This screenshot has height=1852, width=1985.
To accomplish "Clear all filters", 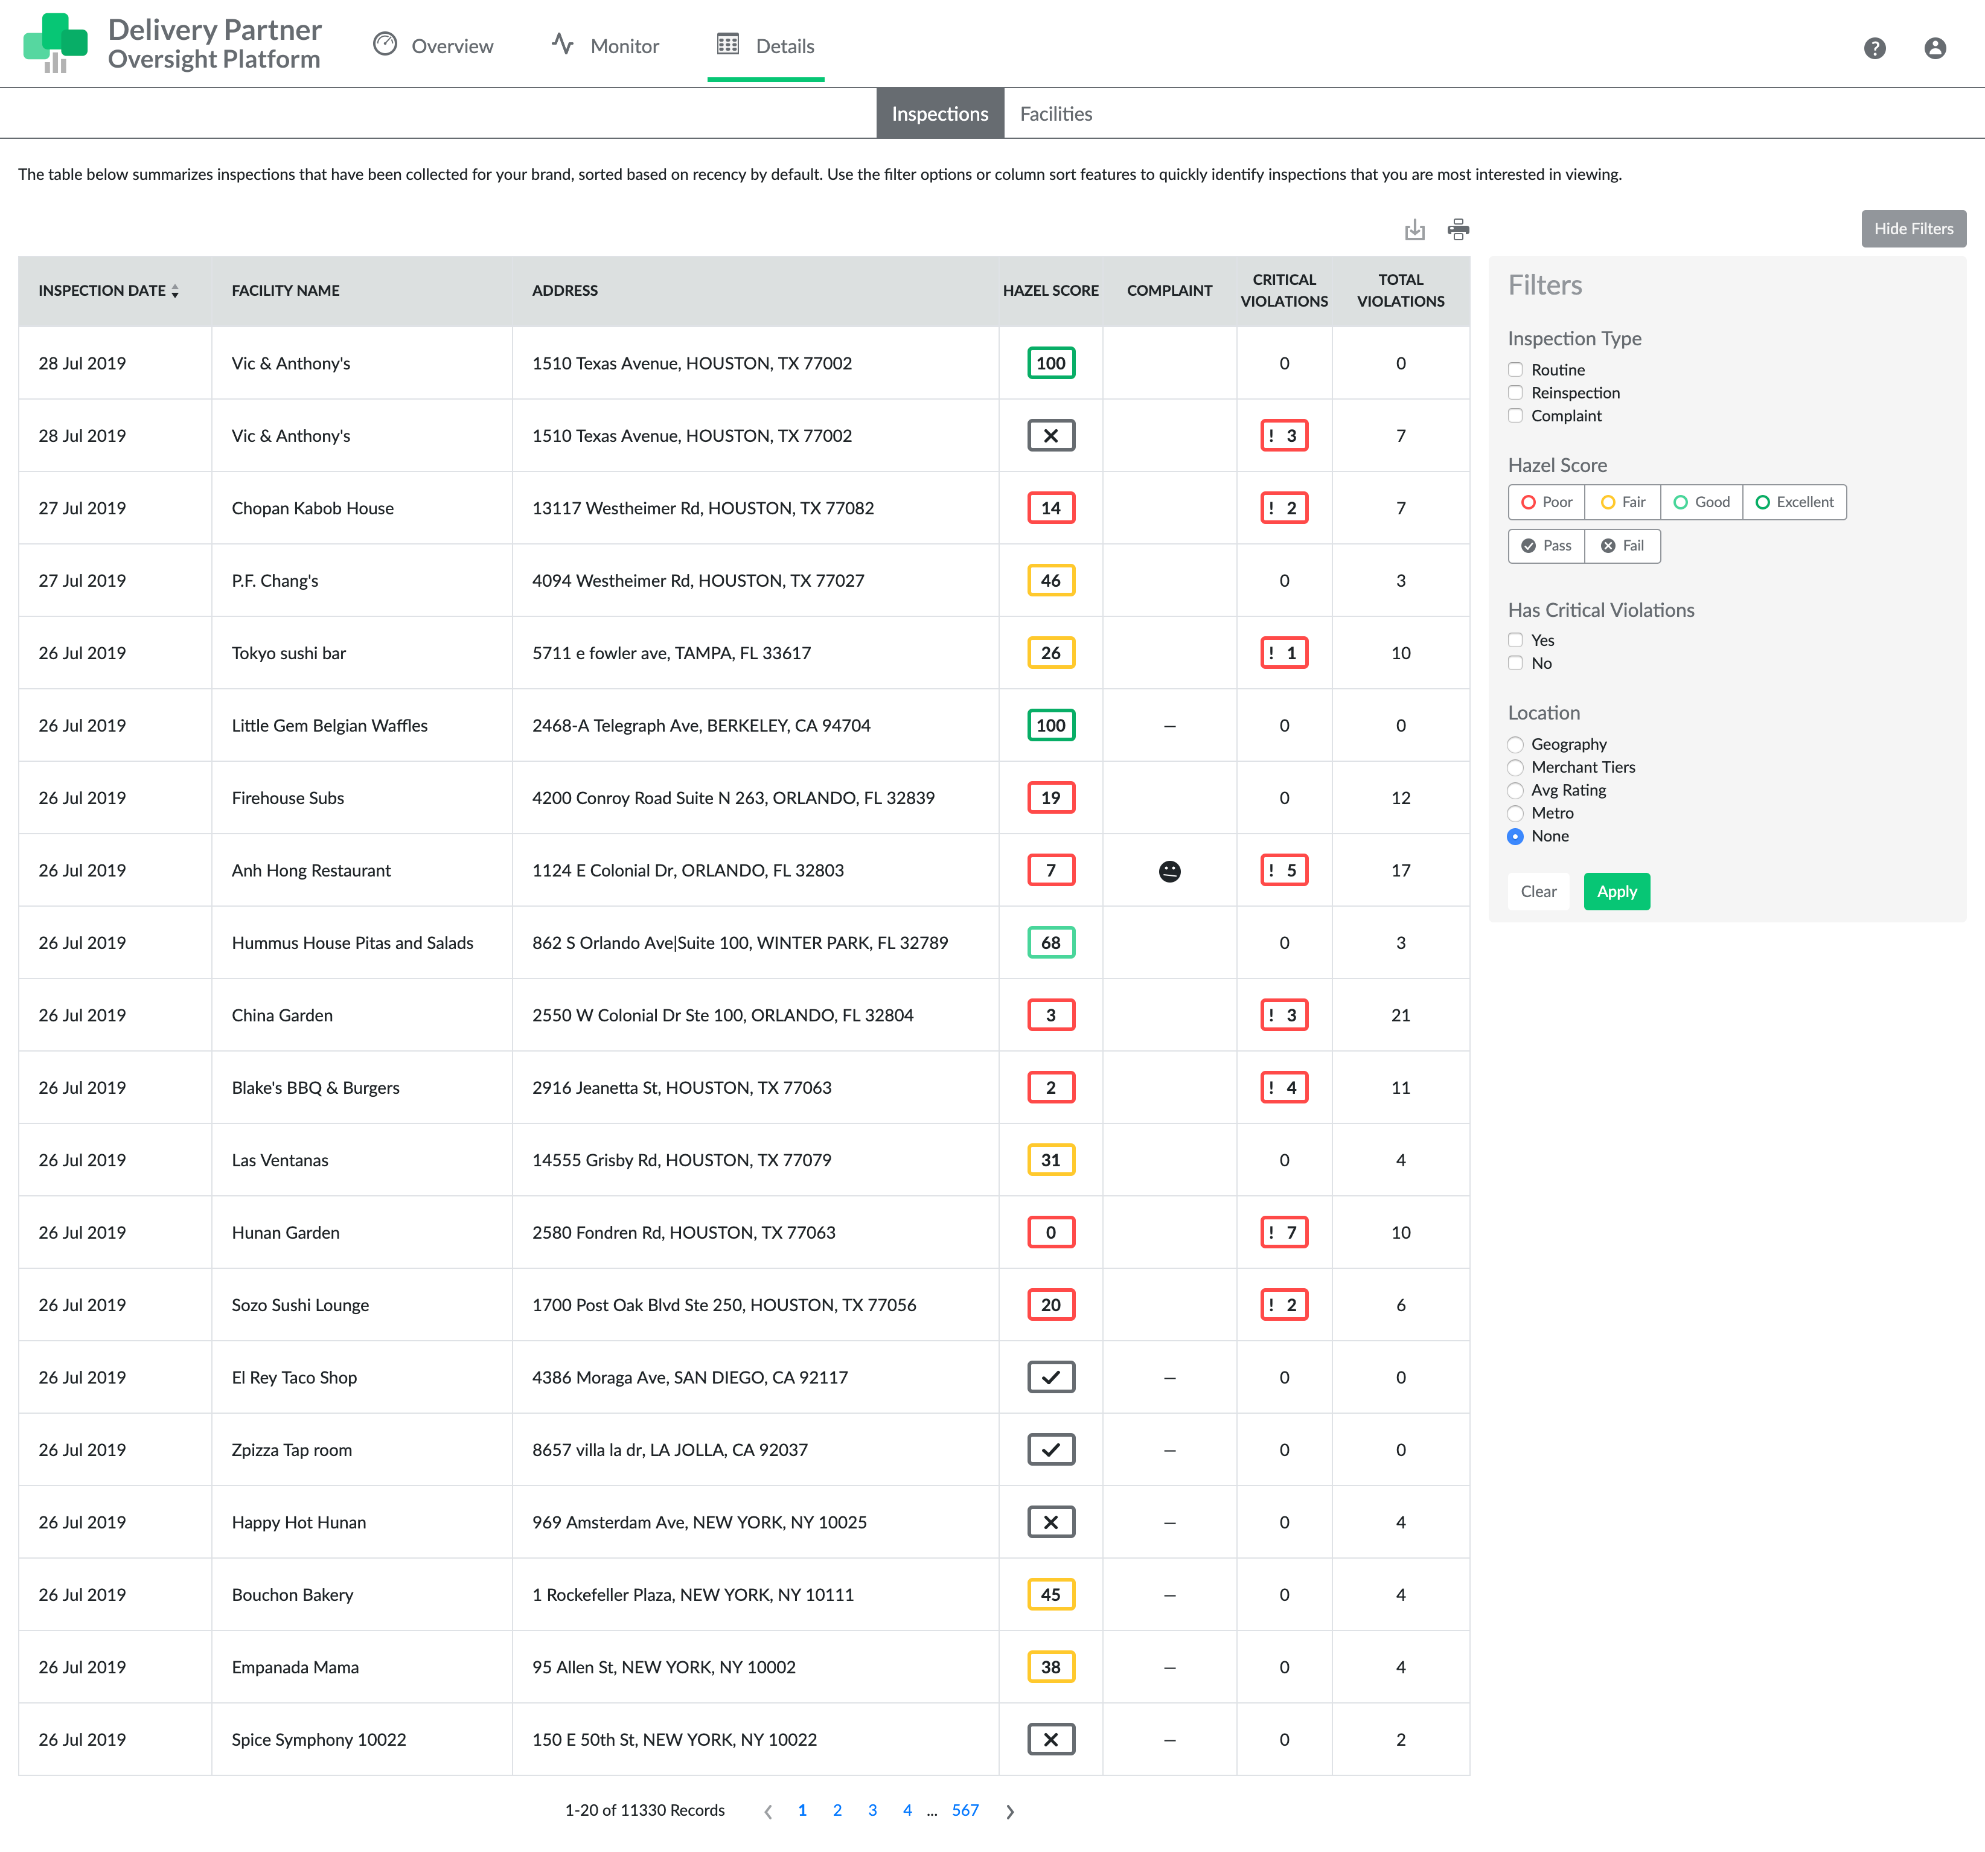I will coord(1538,890).
